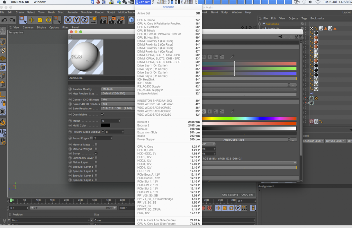
Task: Toggle Enable Snap magnet icon
Action: [x=3, y=122]
